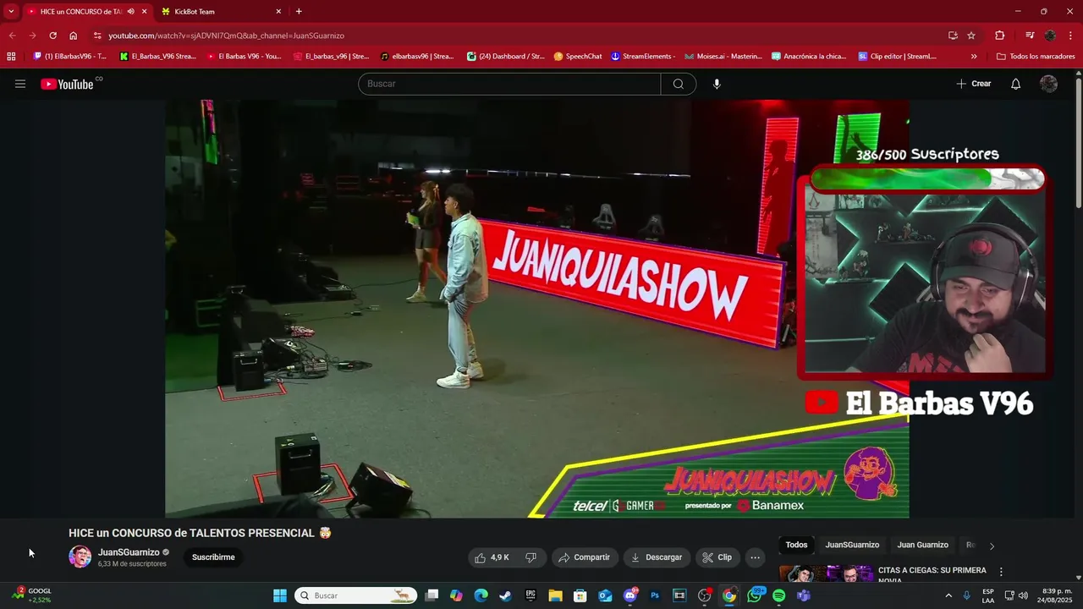The height and width of the screenshot is (609, 1083).
Task: Open a new browser tab
Action: 299,11
